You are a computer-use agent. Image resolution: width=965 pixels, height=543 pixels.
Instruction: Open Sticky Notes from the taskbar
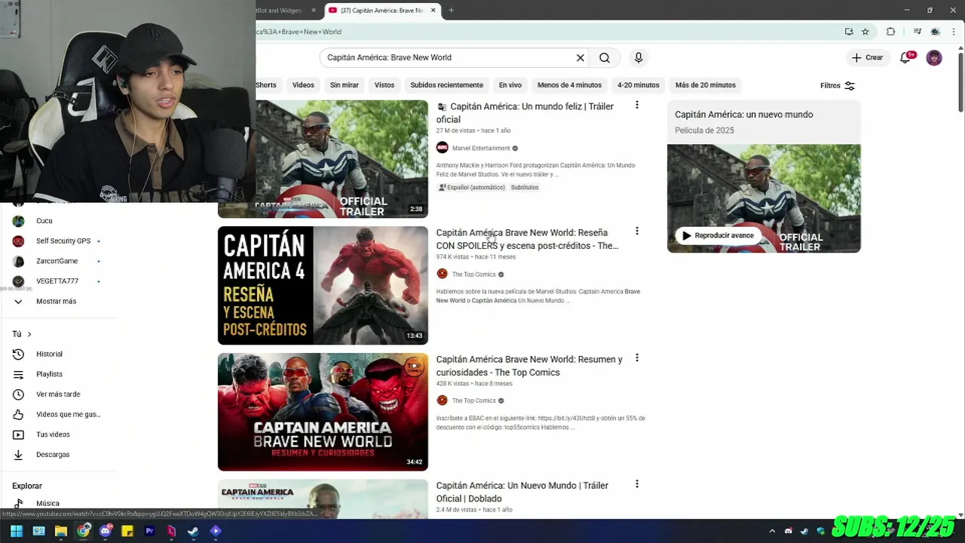pos(127,531)
